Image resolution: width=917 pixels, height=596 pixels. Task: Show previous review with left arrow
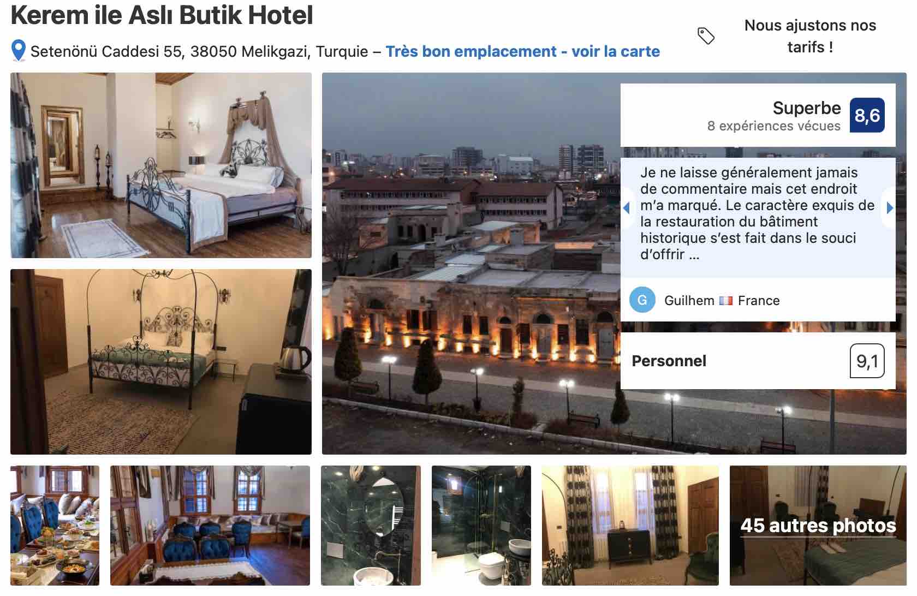[x=627, y=207]
